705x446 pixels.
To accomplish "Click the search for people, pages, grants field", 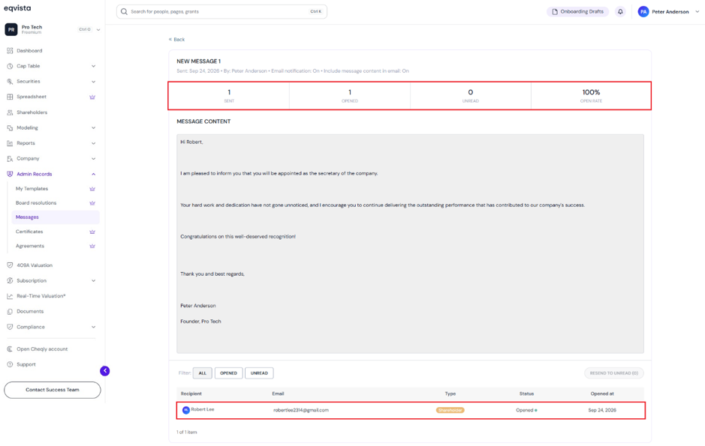I will tap(221, 12).
